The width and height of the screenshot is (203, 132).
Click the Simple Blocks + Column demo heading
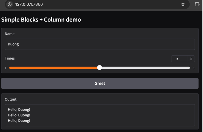(41, 20)
